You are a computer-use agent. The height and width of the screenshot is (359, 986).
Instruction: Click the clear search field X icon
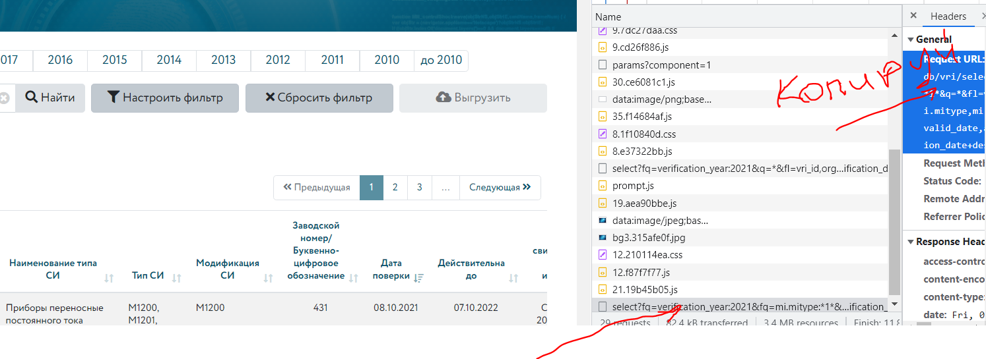point(5,98)
